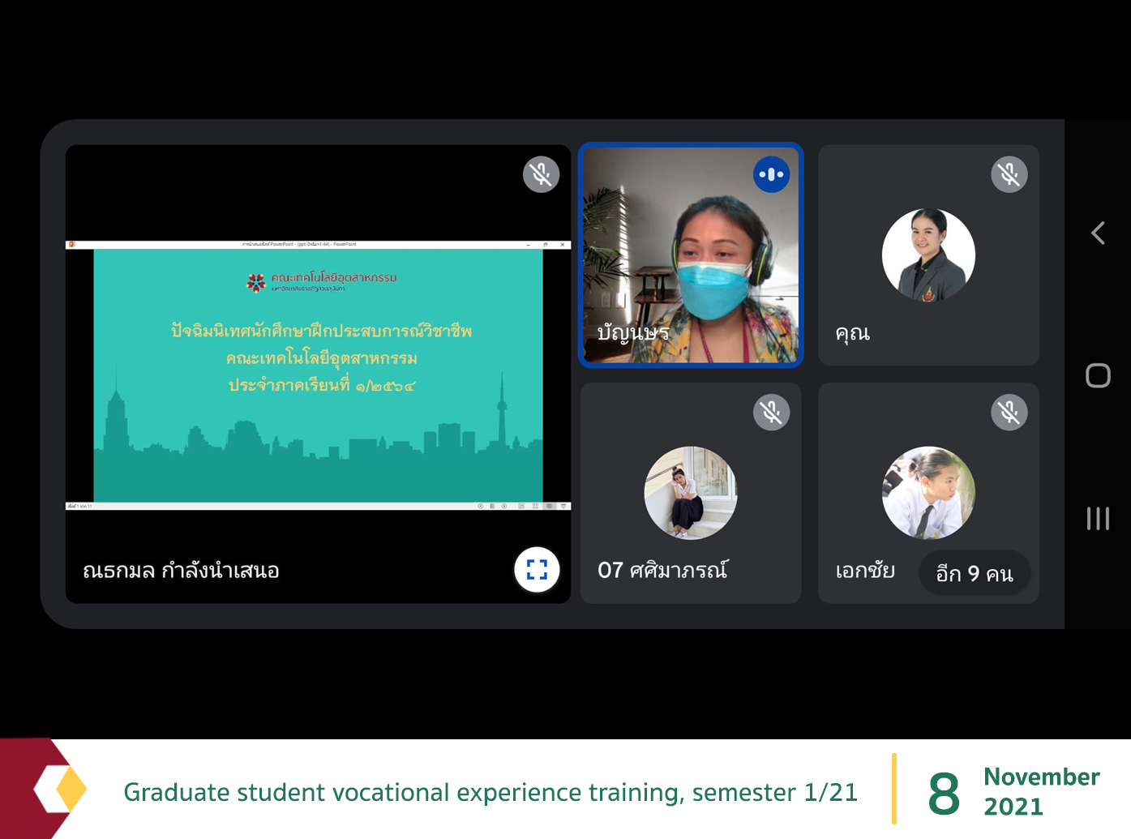Click the 07 ศศิมาภรณ์ name label
This screenshot has height=839, width=1131.
pyautogui.click(x=662, y=571)
